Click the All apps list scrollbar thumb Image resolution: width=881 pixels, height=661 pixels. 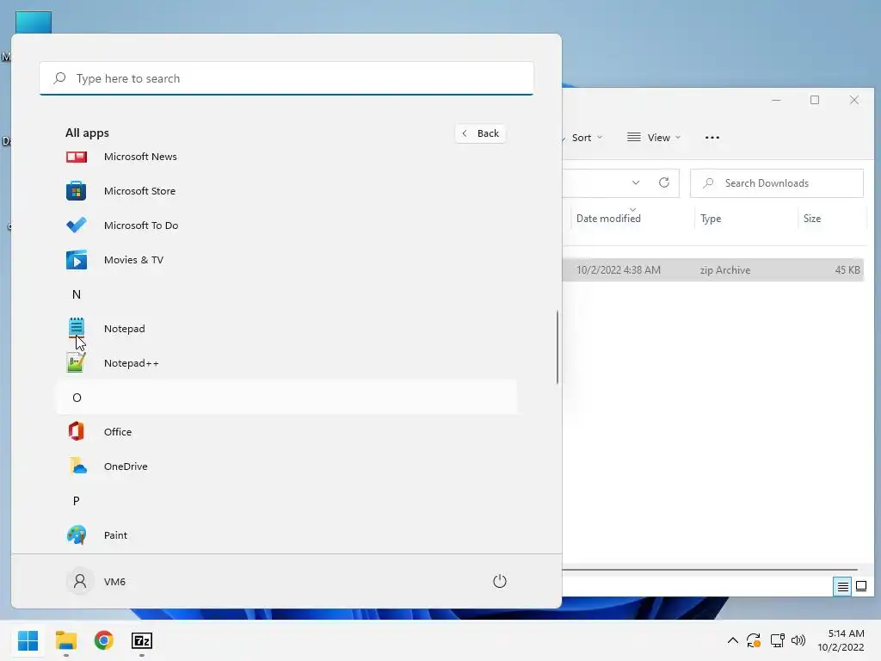(558, 347)
